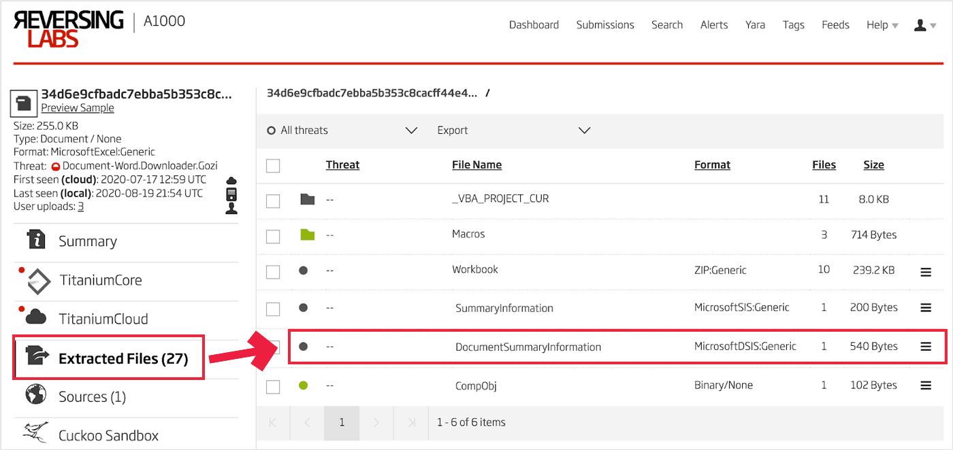Open the Preview Sample link
This screenshot has height=450, width=953.
tap(77, 107)
